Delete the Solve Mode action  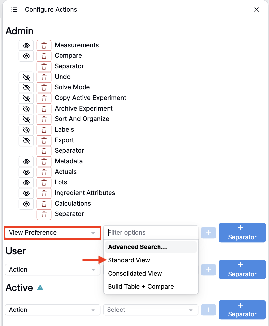click(44, 87)
